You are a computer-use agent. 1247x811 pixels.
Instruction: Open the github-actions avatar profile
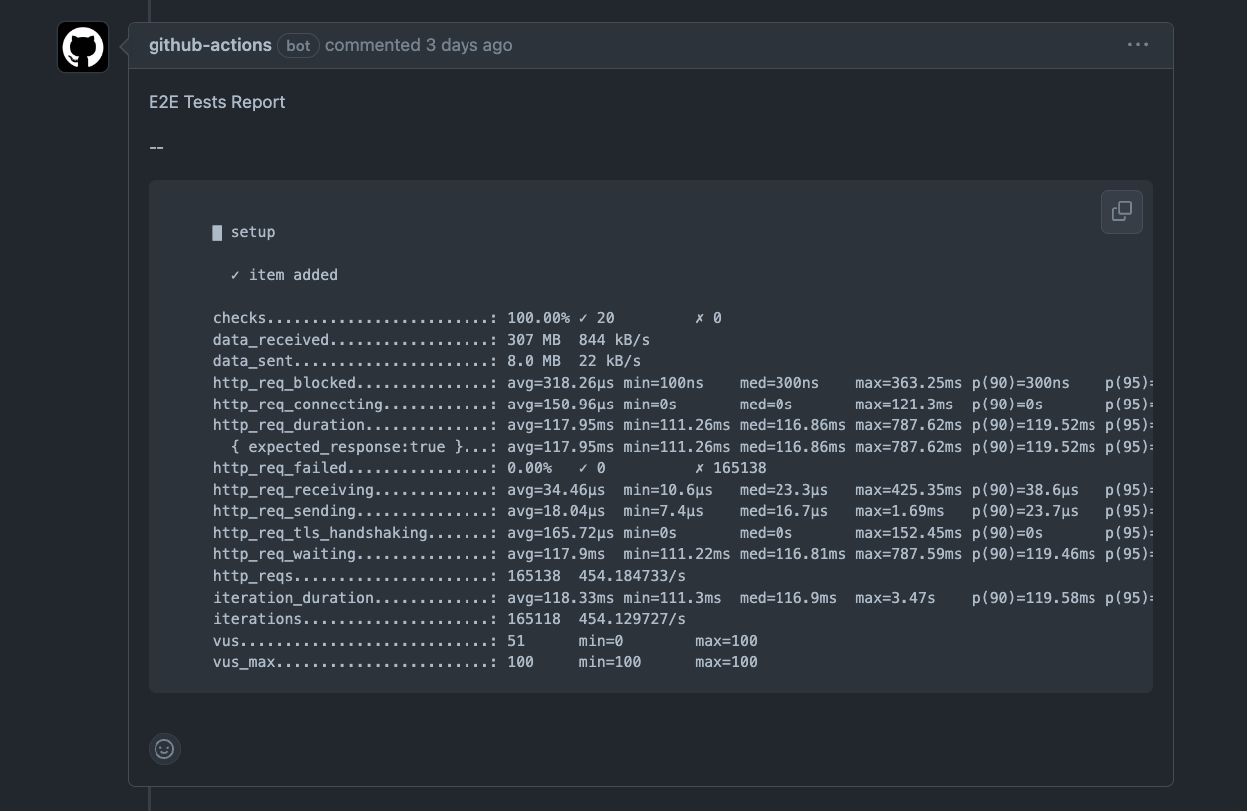(83, 47)
